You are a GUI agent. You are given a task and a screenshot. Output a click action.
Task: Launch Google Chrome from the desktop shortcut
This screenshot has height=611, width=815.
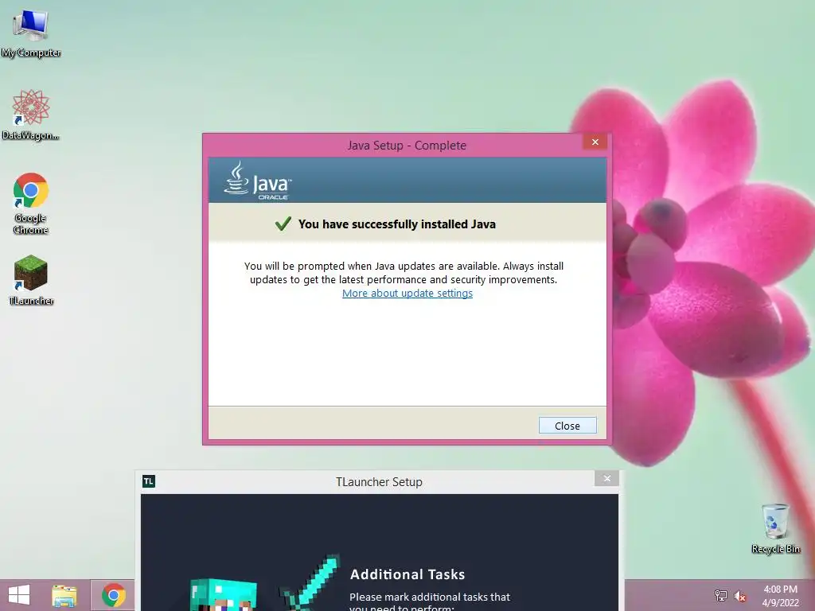31,203
